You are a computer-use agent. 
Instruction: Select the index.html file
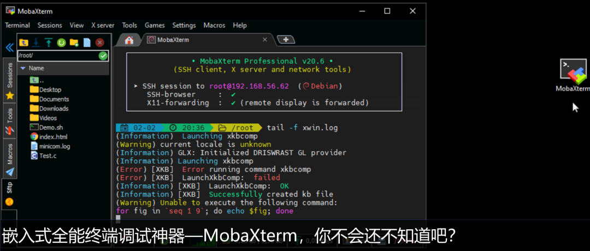49,136
